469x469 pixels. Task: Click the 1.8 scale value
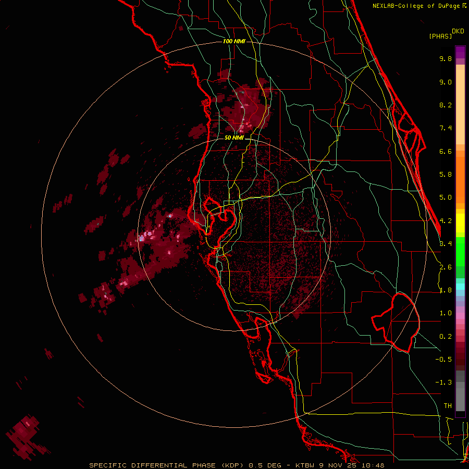tap(446, 290)
